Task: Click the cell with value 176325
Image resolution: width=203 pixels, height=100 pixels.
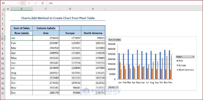Action: pyautogui.click(x=93, y=73)
